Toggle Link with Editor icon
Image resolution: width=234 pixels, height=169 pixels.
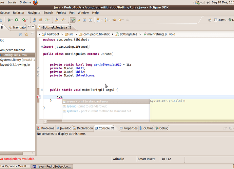point(26,34)
